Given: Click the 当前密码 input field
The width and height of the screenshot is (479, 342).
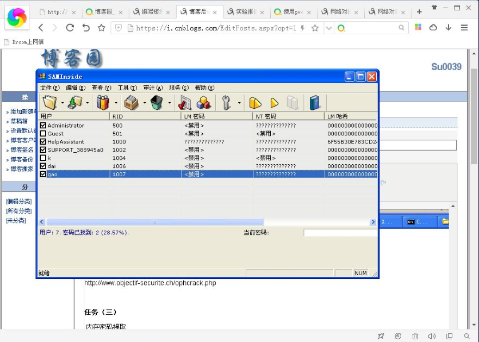Looking at the screenshot, I should [340, 233].
